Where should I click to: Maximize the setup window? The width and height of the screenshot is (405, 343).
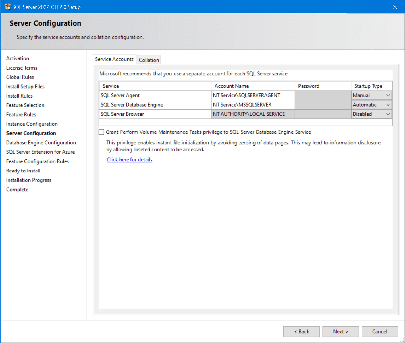[375, 7]
